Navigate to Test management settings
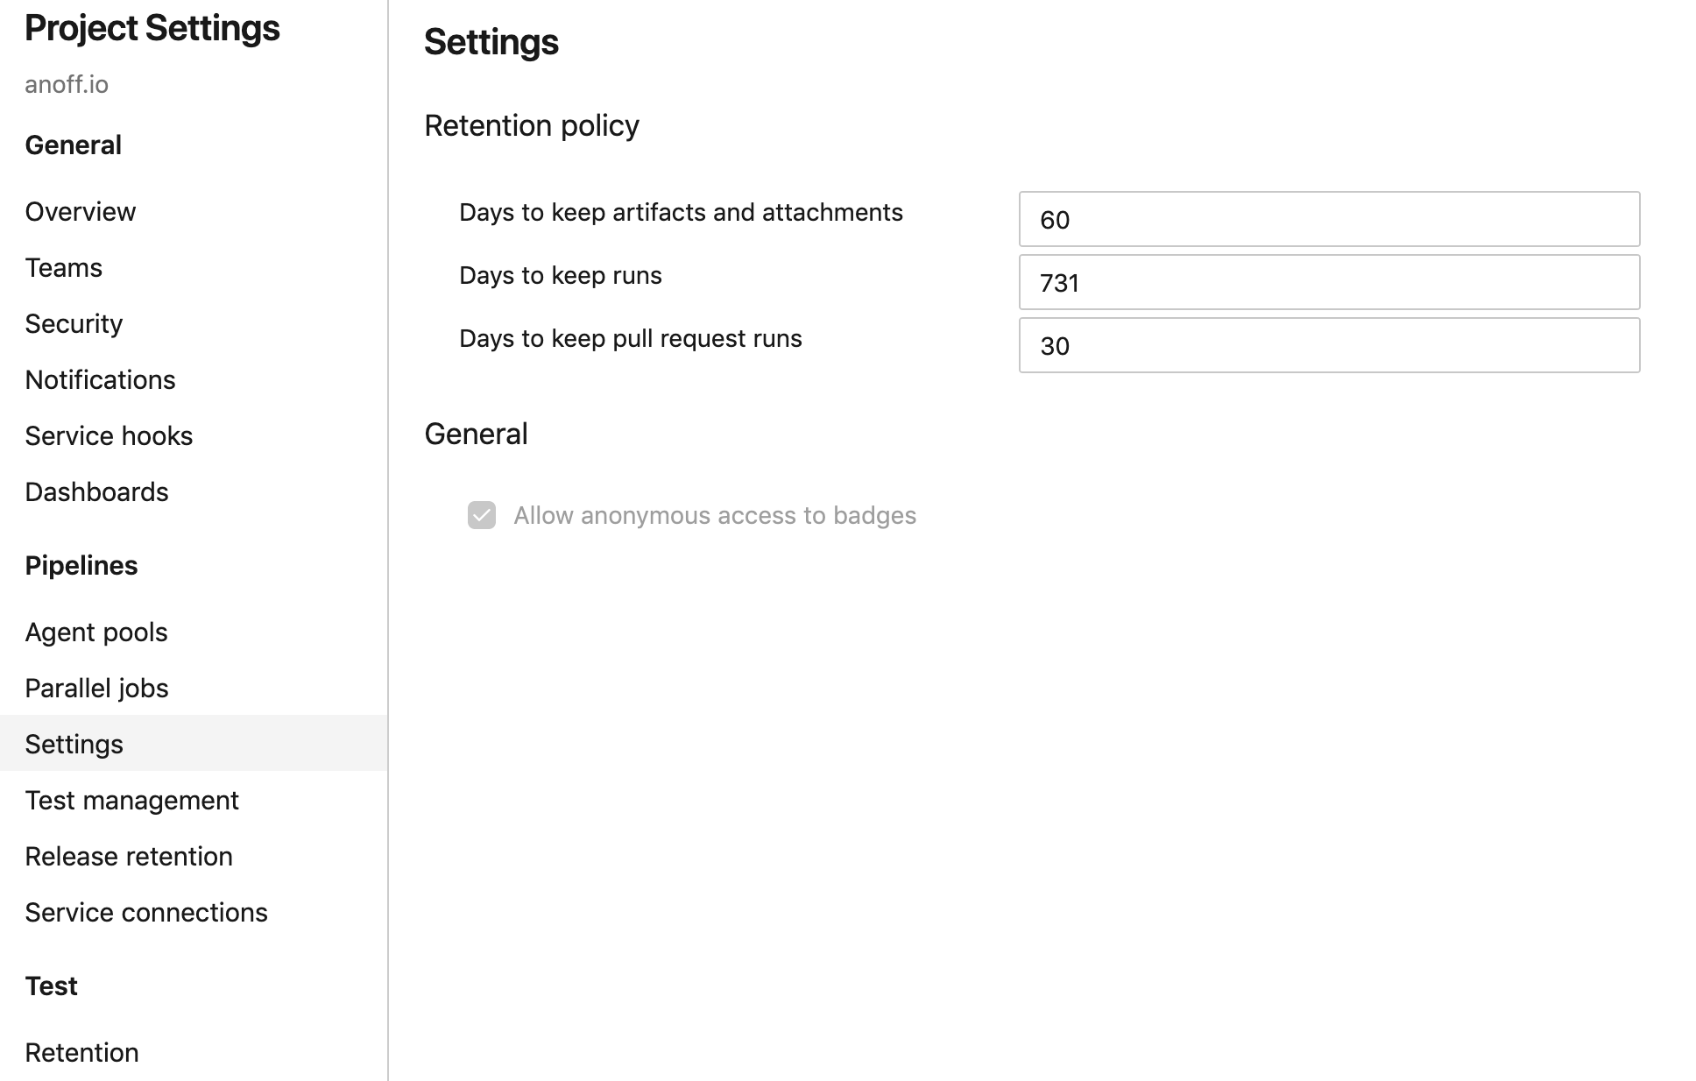The width and height of the screenshot is (1696, 1081). 131,799
